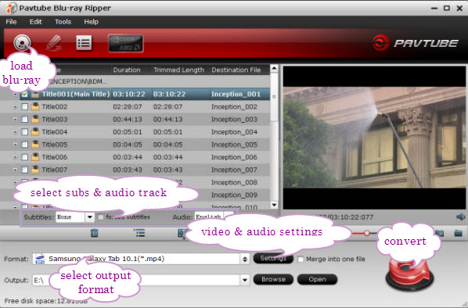This screenshot has width=468, height=308.
Task: Click the Title002 clip icon
Action: click(x=35, y=106)
